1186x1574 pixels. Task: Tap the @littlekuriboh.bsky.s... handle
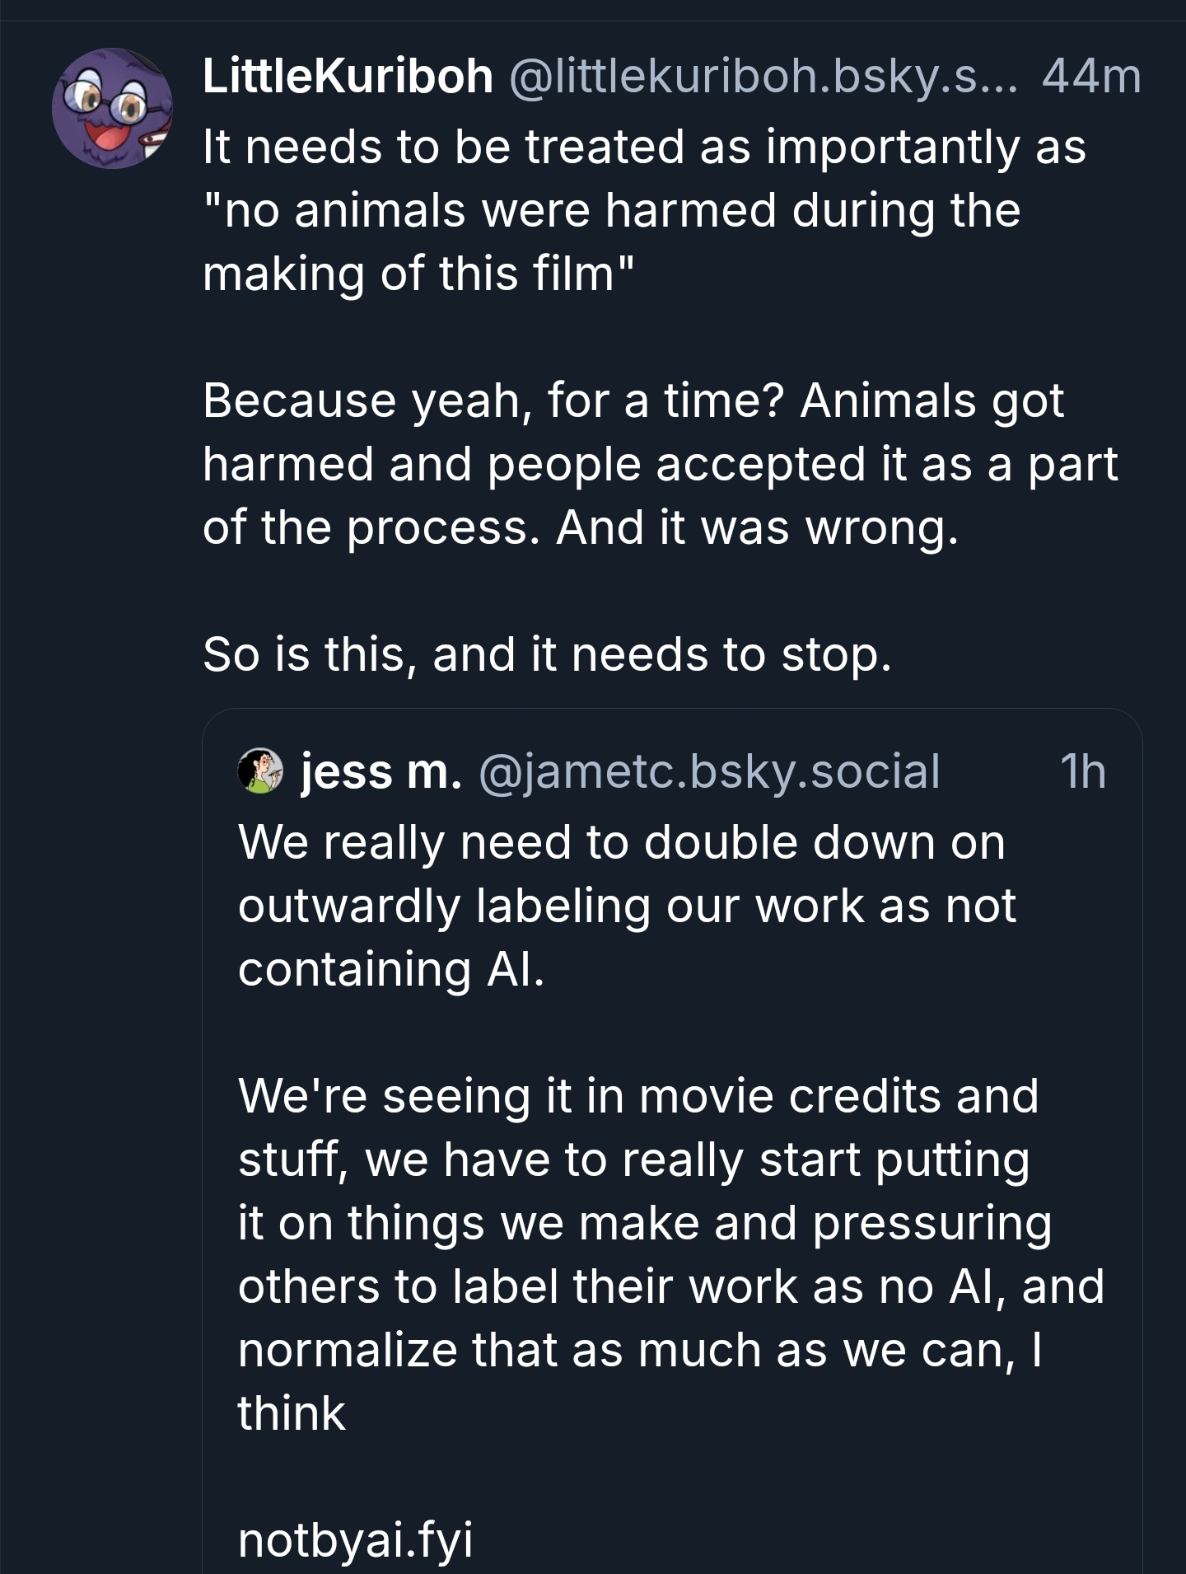[763, 77]
